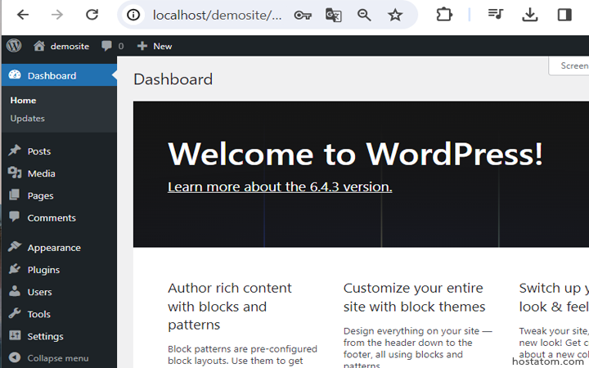
Task: Open the Settings menu label
Action: point(45,336)
